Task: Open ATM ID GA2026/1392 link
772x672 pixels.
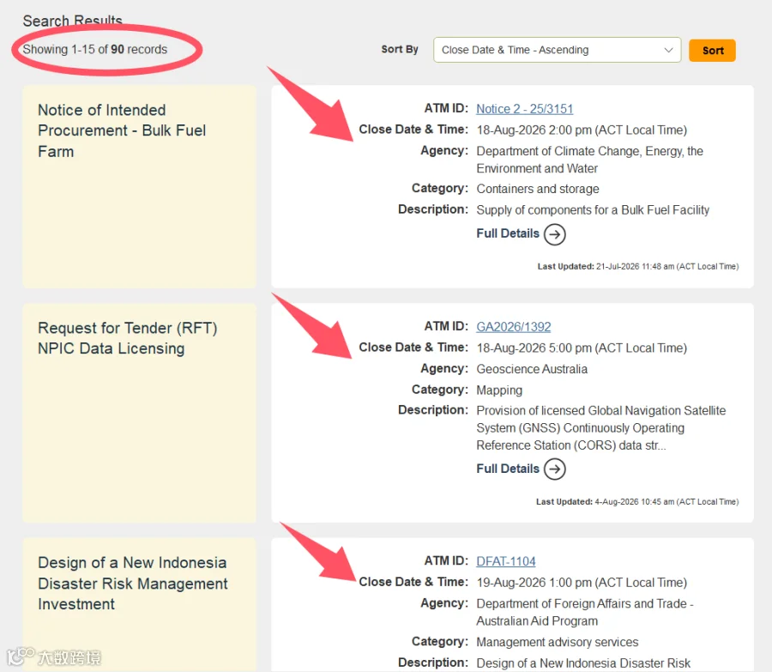Action: pos(513,327)
